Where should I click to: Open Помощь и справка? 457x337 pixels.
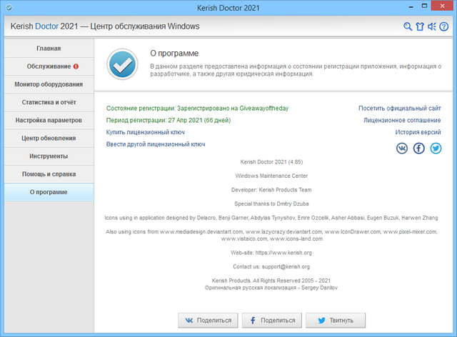[49, 174]
